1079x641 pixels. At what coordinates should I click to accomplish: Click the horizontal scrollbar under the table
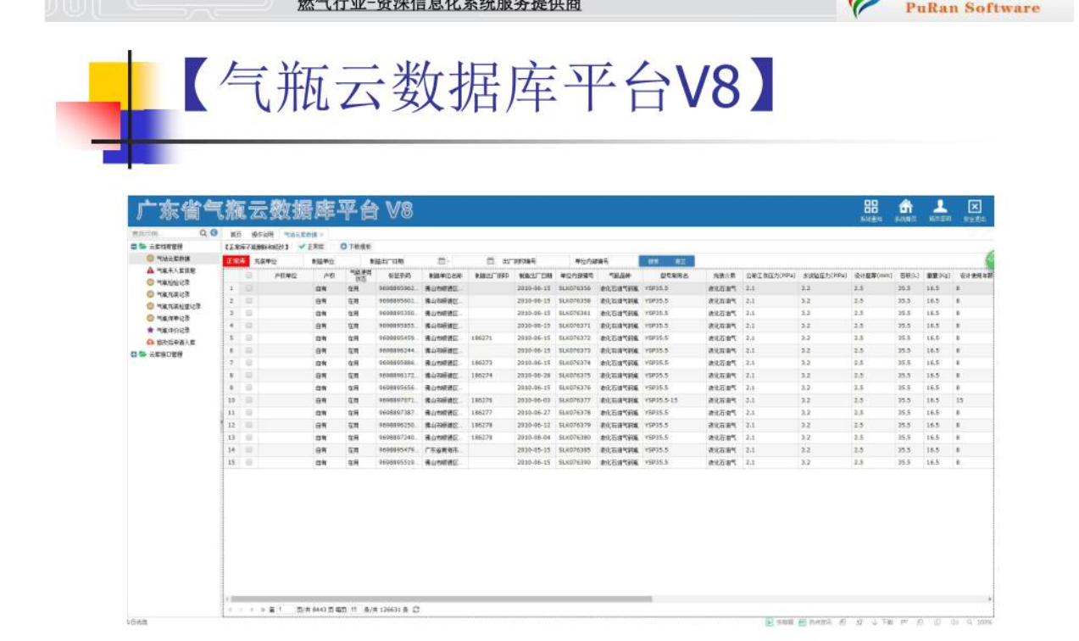(x=441, y=599)
